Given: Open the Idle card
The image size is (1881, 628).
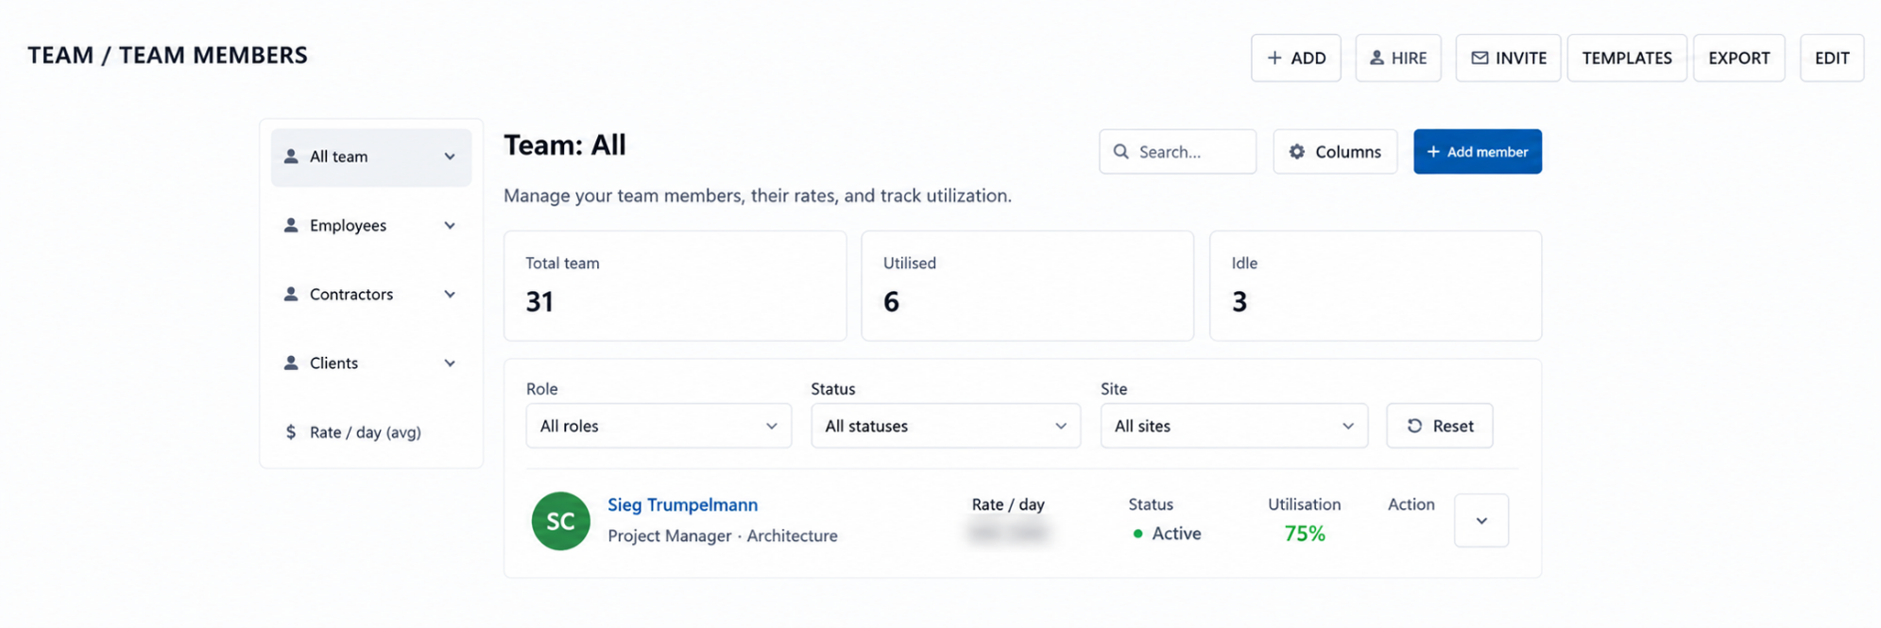Looking at the screenshot, I should coord(1376,286).
